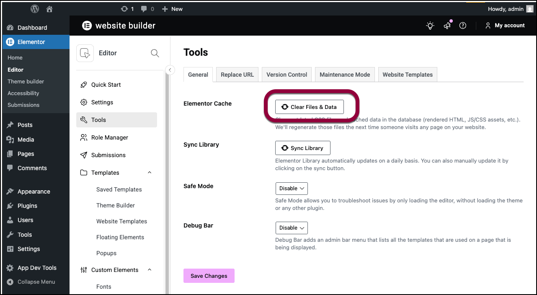The height and width of the screenshot is (295, 537).
Task: Click the Clear Files & Data button
Action: click(x=309, y=107)
